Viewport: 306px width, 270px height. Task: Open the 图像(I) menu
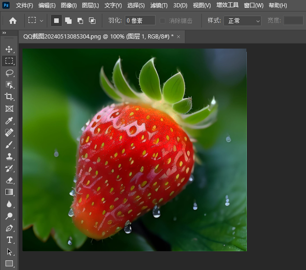(x=69, y=5)
